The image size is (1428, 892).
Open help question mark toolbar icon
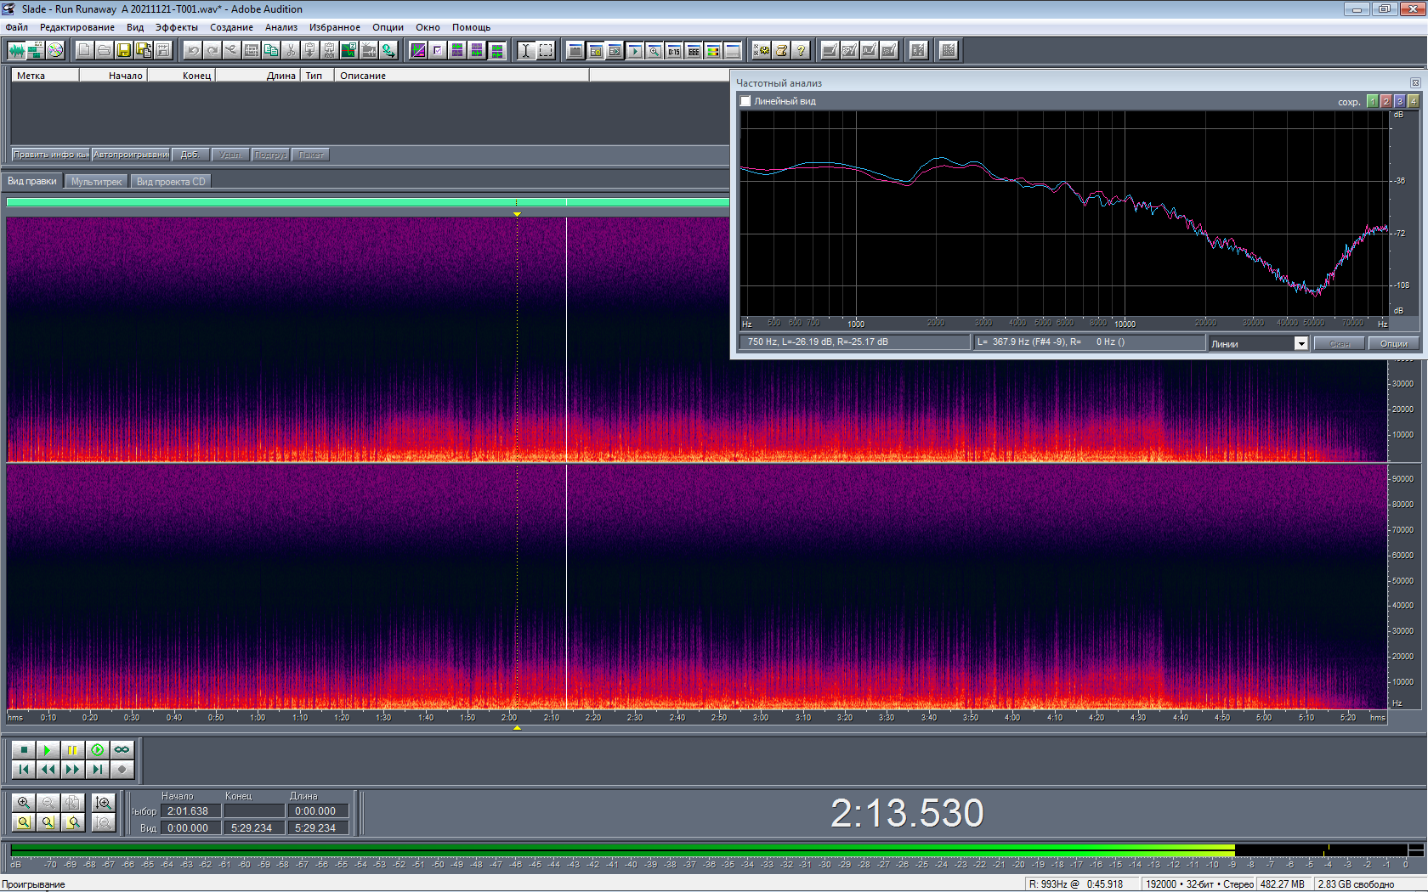tap(801, 50)
